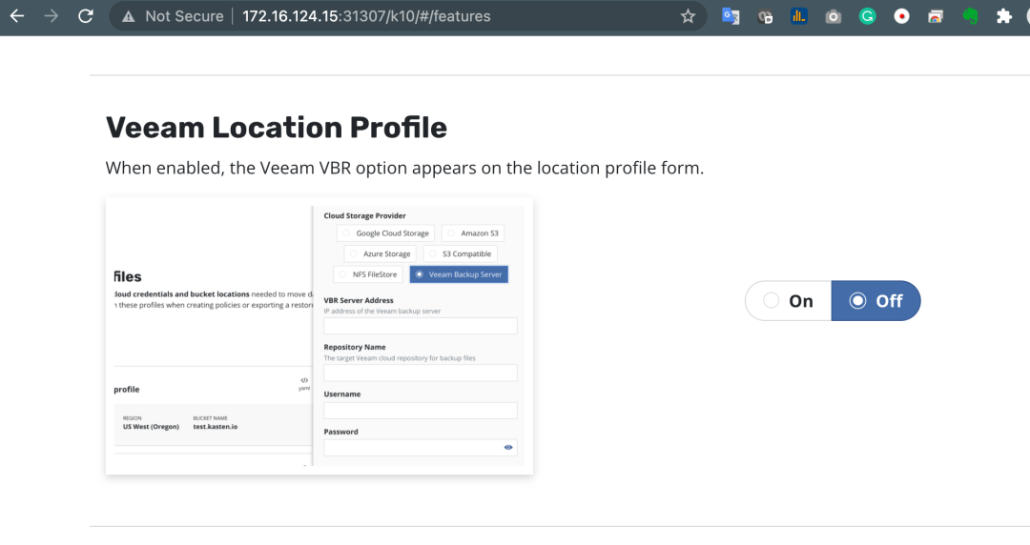Select Google Cloud Storage in preview image
This screenshot has height=545, width=1030.
385,233
